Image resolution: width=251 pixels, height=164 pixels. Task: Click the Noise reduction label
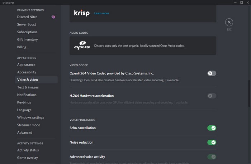[81, 142]
